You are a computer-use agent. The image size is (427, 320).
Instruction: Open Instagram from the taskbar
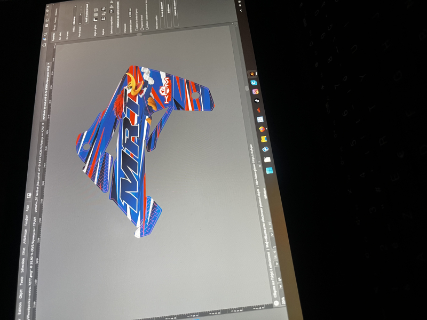pos(255,92)
